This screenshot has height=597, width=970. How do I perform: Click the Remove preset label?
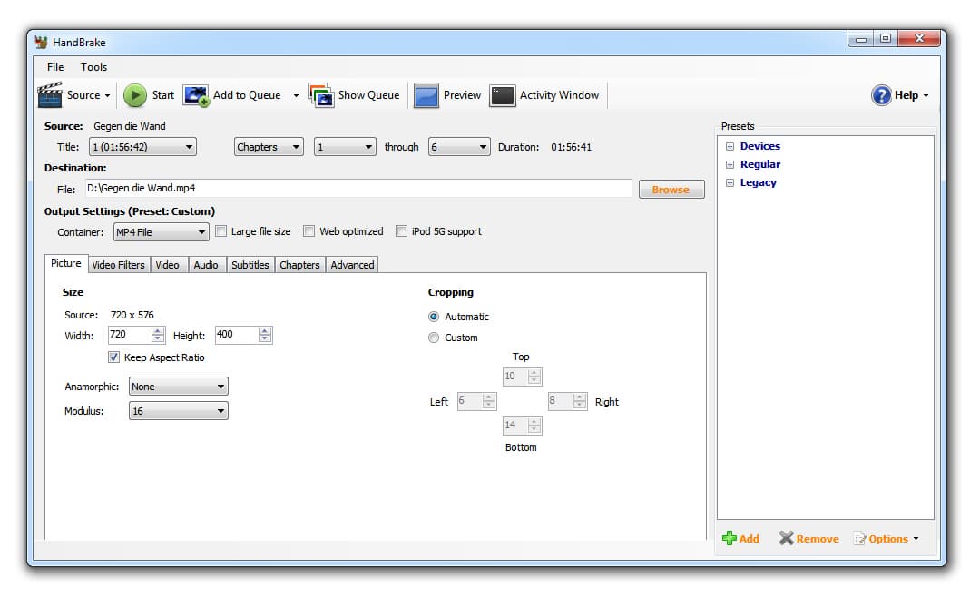[818, 539]
